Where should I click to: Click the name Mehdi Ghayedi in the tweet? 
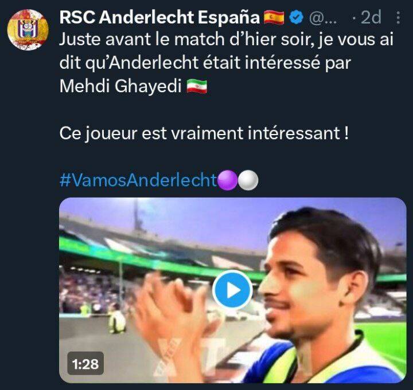pos(120,86)
